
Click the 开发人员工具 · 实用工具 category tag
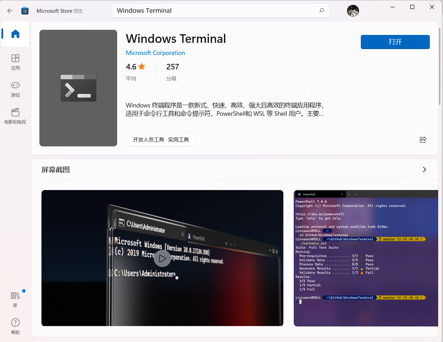tap(161, 140)
